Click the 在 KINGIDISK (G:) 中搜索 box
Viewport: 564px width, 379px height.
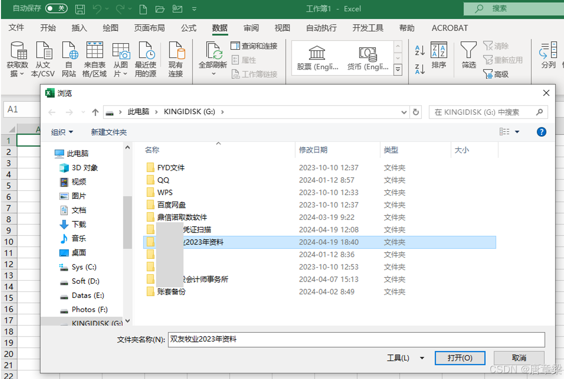click(x=488, y=112)
